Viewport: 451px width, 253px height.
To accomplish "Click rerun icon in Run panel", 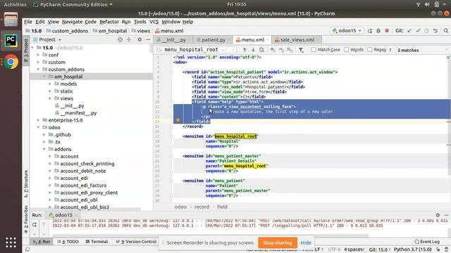I will [35, 225].
